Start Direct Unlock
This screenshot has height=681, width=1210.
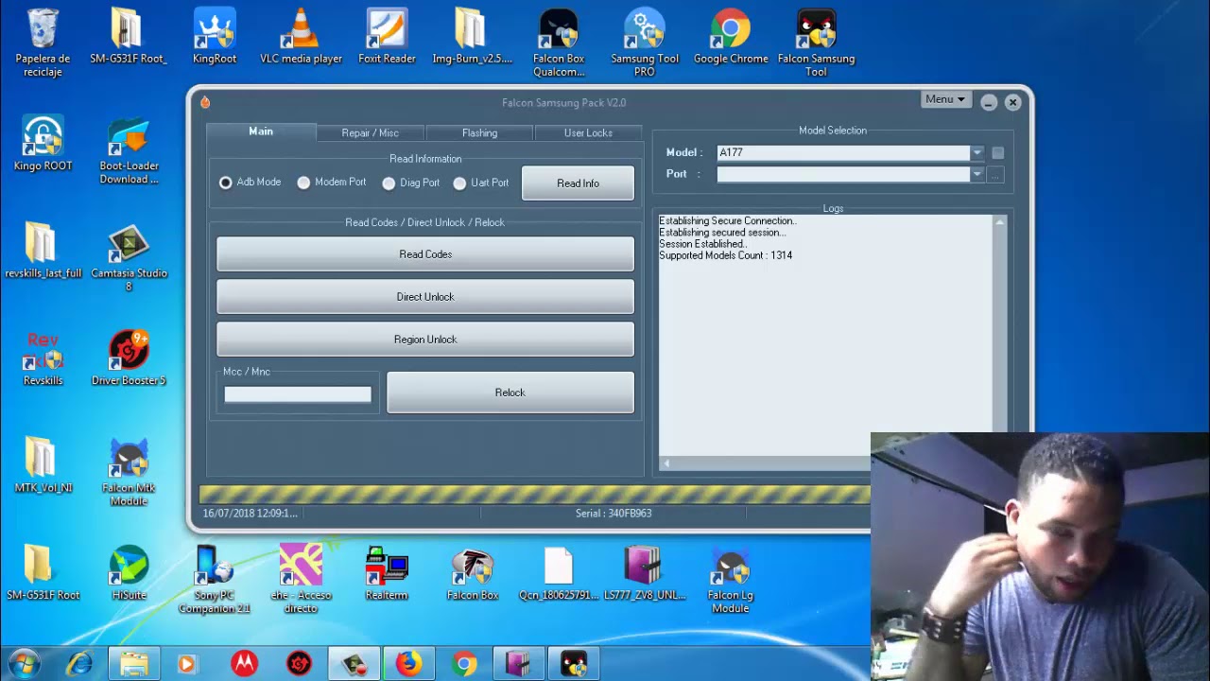coord(425,297)
